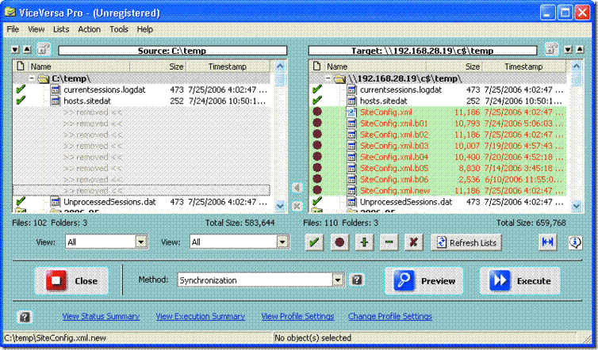Click source pane scrollbar down arrow

click(280, 206)
